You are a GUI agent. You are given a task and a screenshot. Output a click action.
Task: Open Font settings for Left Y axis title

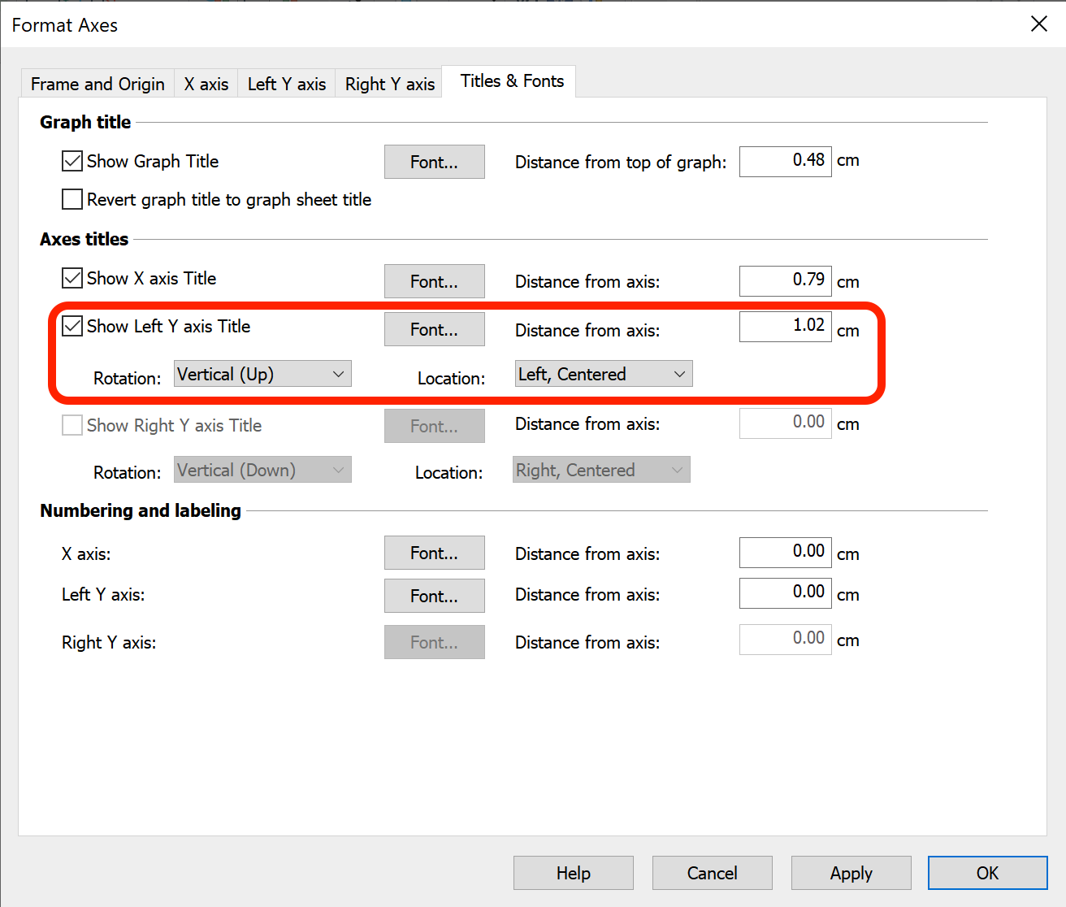click(434, 329)
